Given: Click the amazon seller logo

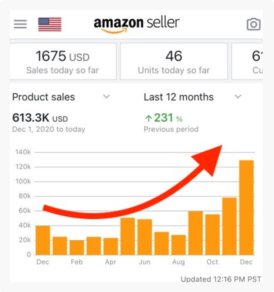Looking at the screenshot, I should pos(137,25).
